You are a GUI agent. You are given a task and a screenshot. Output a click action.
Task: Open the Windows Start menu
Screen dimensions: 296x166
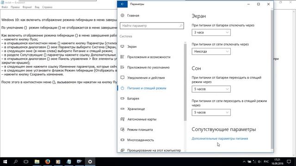coord(5,162)
